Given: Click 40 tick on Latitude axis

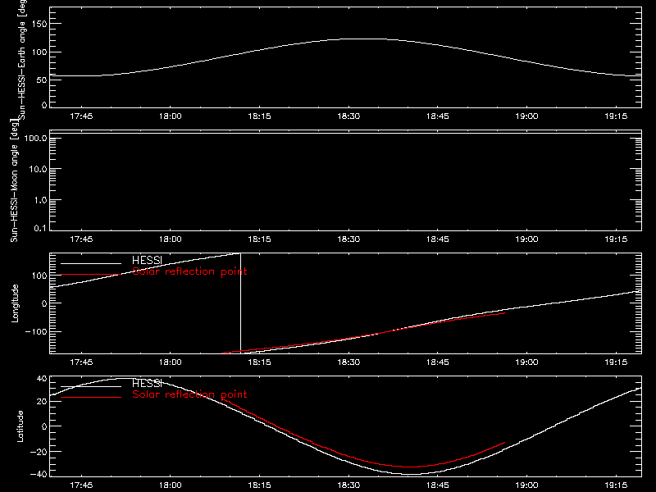Looking at the screenshot, I should (42, 379).
